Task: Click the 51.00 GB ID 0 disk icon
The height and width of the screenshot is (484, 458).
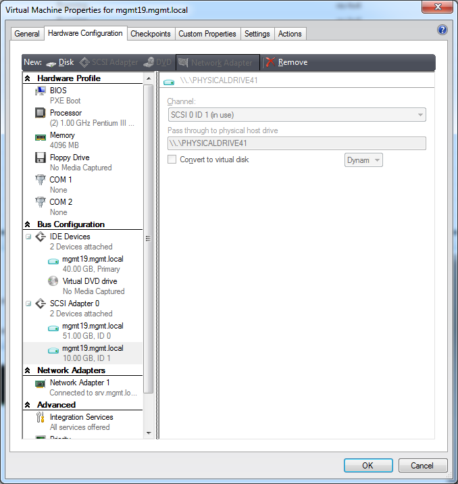Action: (x=53, y=328)
